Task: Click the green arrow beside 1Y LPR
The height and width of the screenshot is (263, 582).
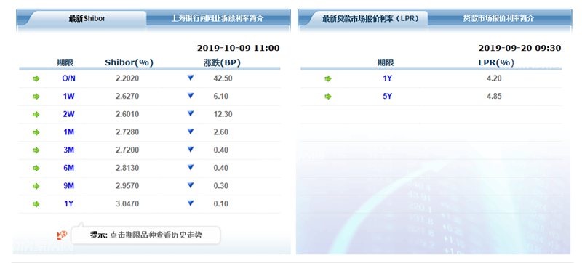Action: [x=328, y=78]
